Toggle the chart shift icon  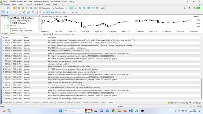tap(97, 8)
